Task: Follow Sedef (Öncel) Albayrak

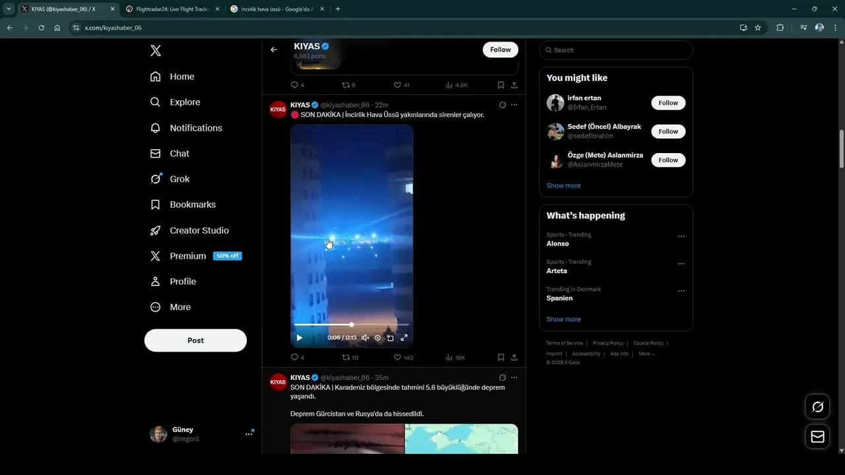Action: pos(668,131)
